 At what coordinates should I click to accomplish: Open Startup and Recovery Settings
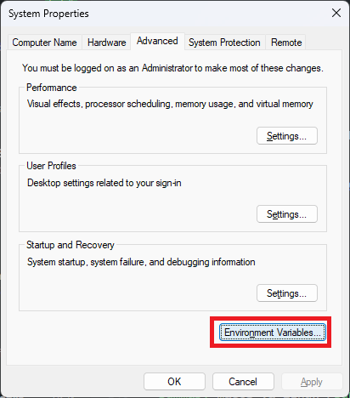[x=287, y=293]
